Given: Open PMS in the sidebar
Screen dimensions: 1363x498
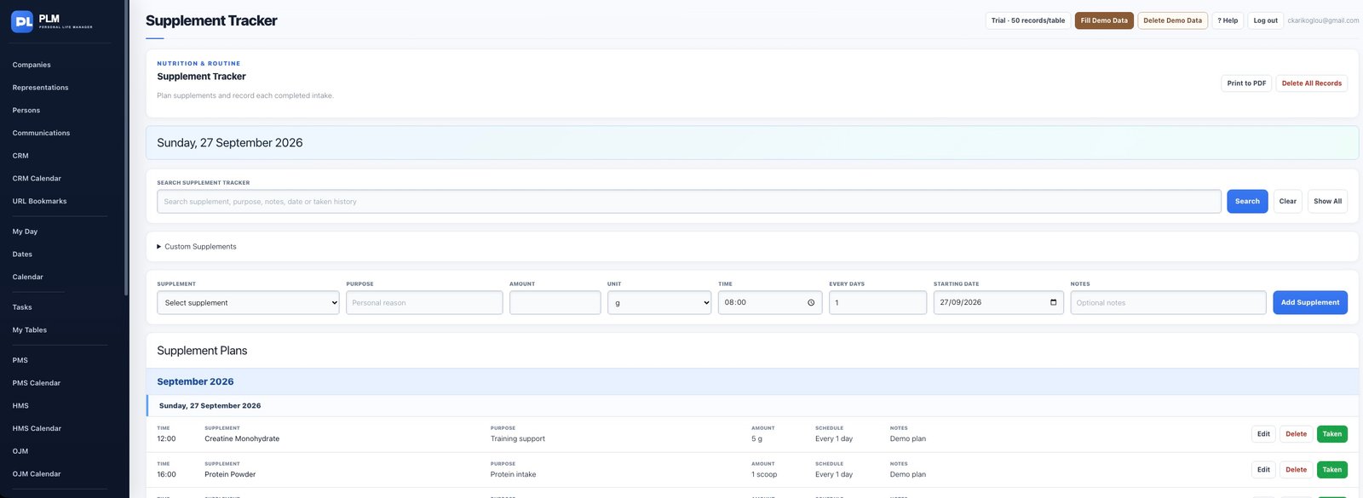Looking at the screenshot, I should [x=20, y=360].
